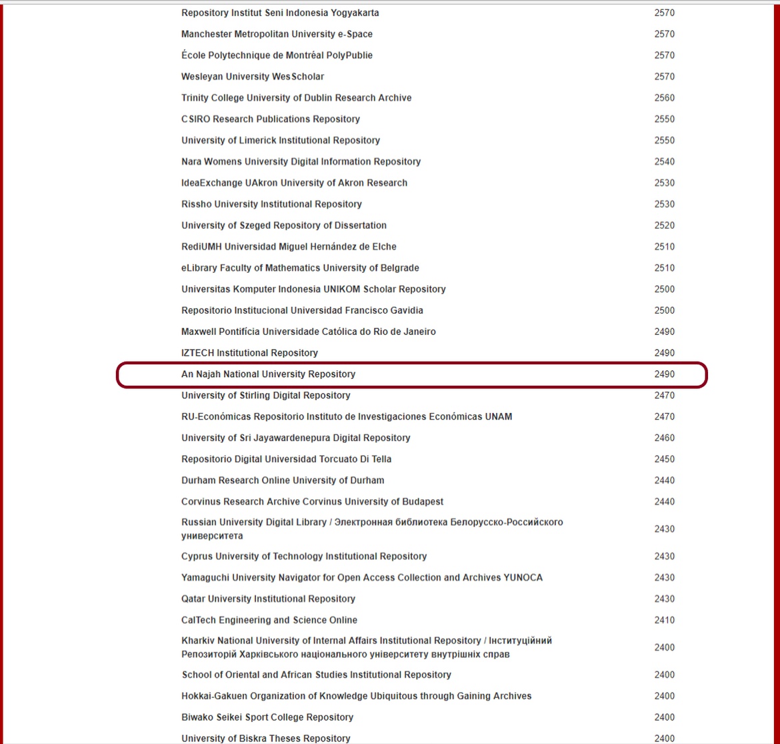Click University of Szeged Repository of Dissertation

click(284, 225)
